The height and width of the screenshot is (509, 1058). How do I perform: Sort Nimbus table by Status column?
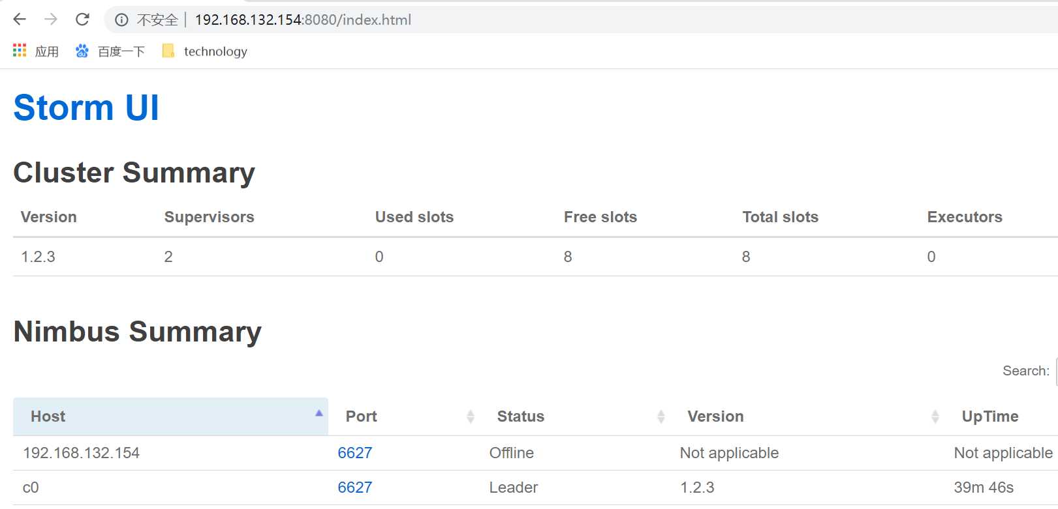[x=575, y=416]
